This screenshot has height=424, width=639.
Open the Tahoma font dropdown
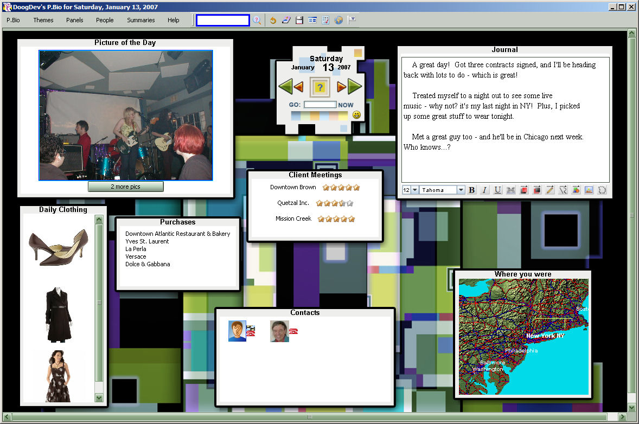point(461,190)
